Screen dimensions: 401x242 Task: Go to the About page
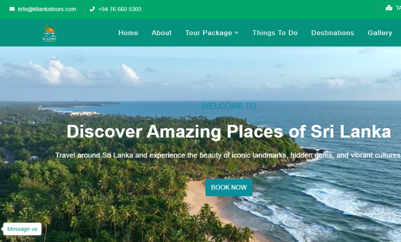click(x=161, y=33)
